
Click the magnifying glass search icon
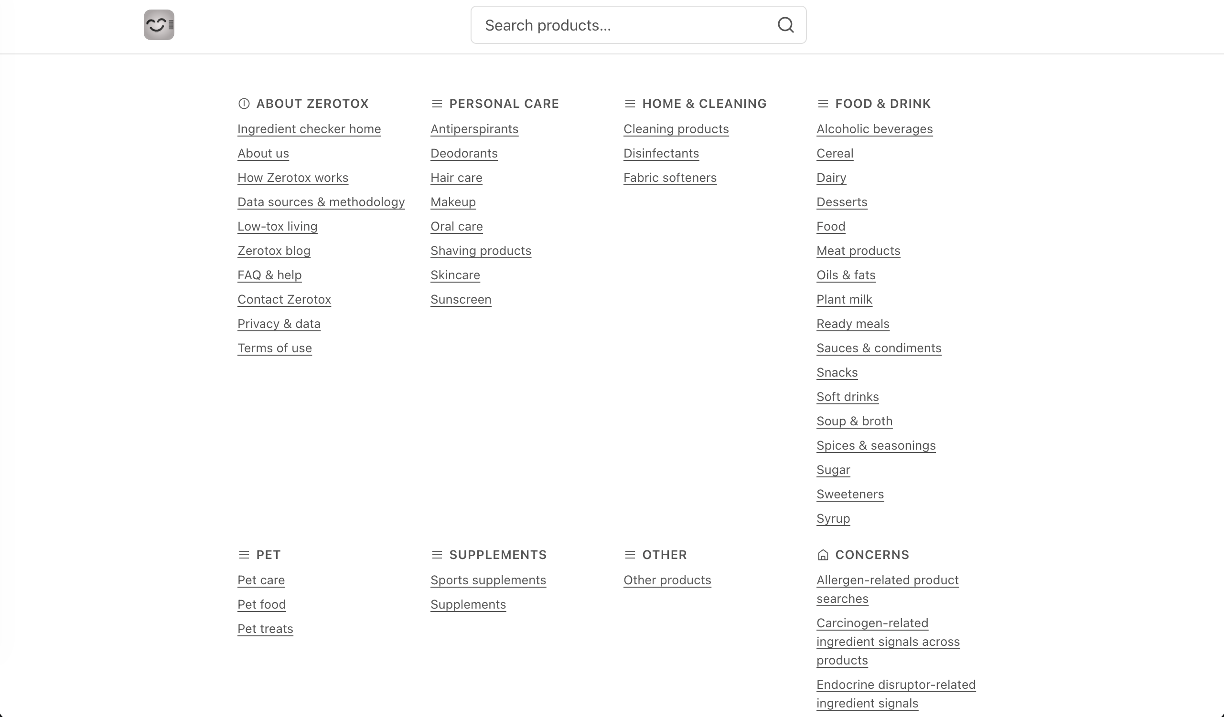[x=785, y=25]
